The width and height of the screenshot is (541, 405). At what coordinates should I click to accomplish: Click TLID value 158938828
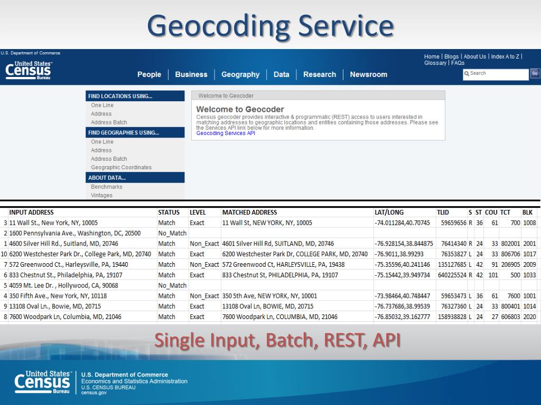452,317
